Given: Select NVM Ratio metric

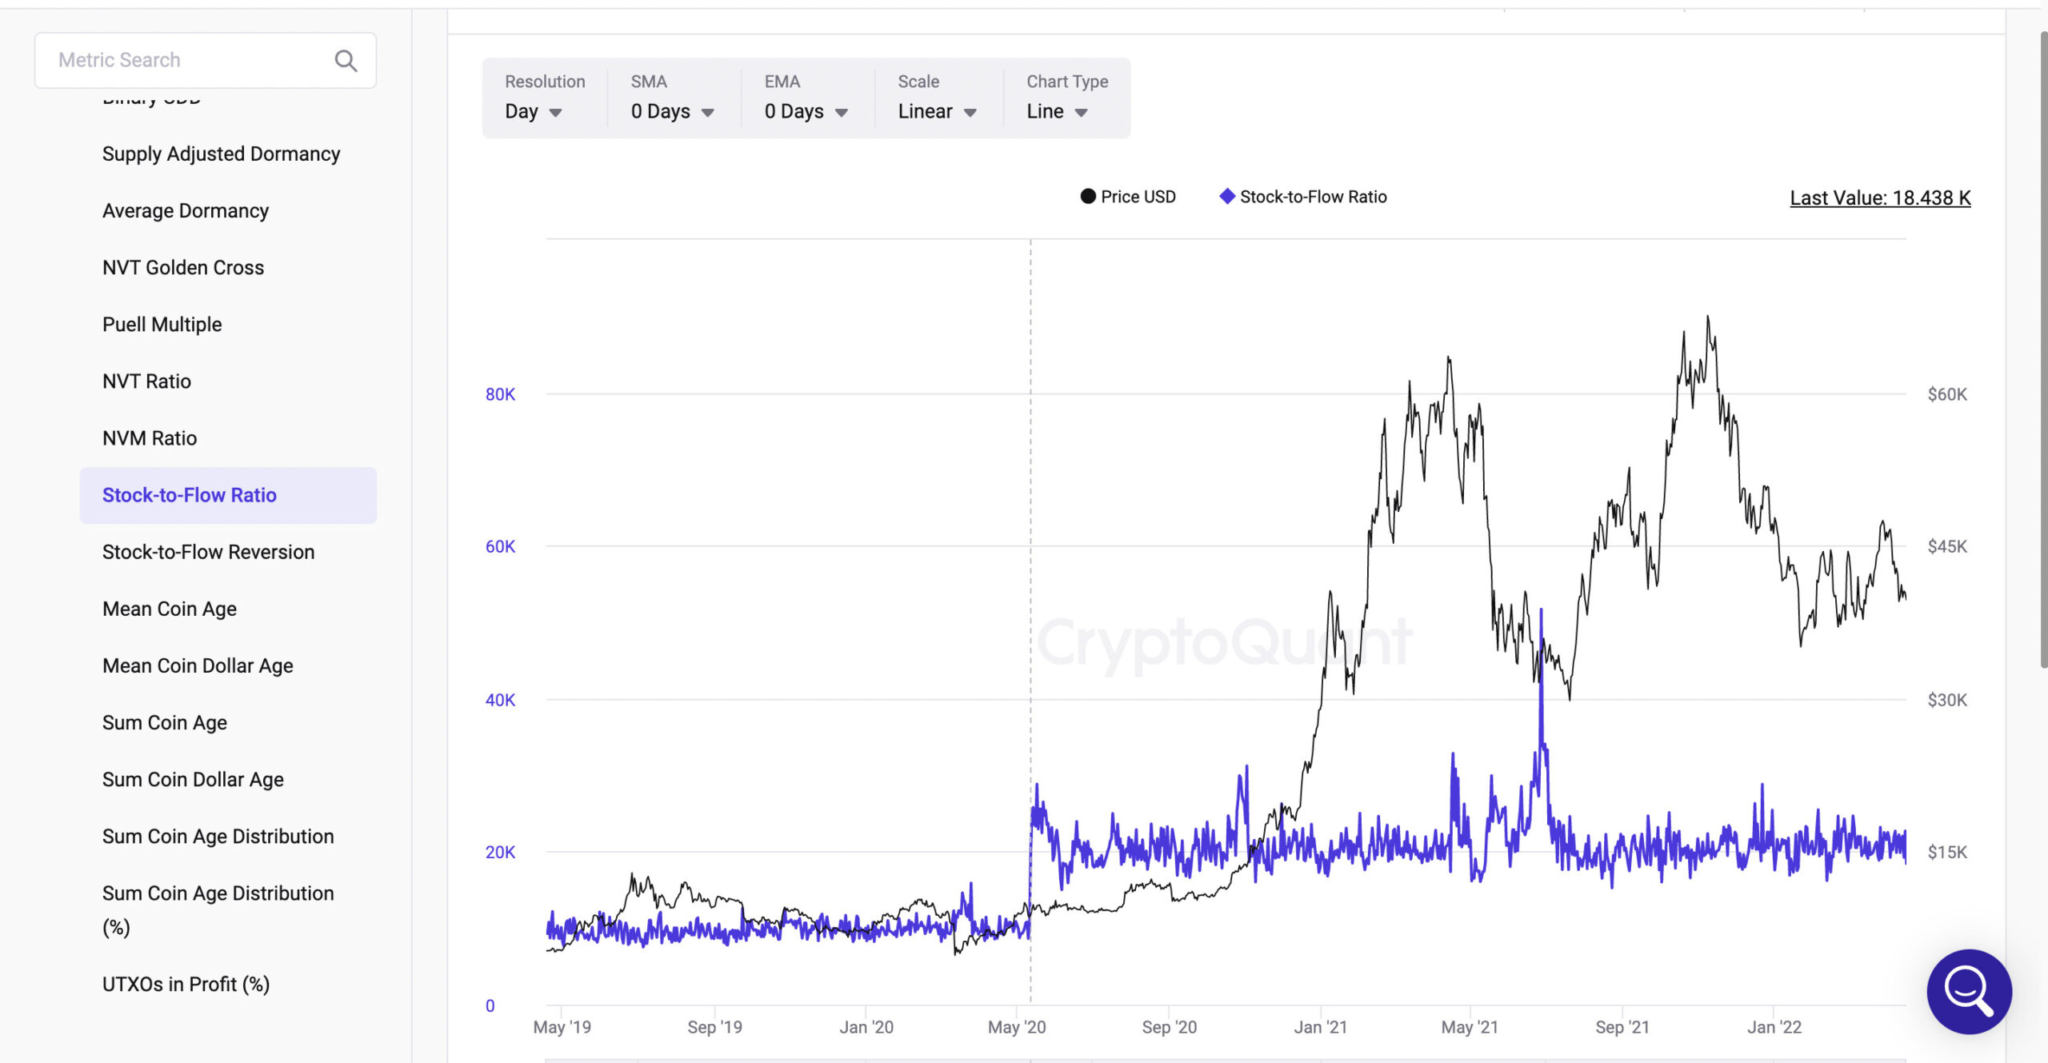Looking at the screenshot, I should click(150, 438).
